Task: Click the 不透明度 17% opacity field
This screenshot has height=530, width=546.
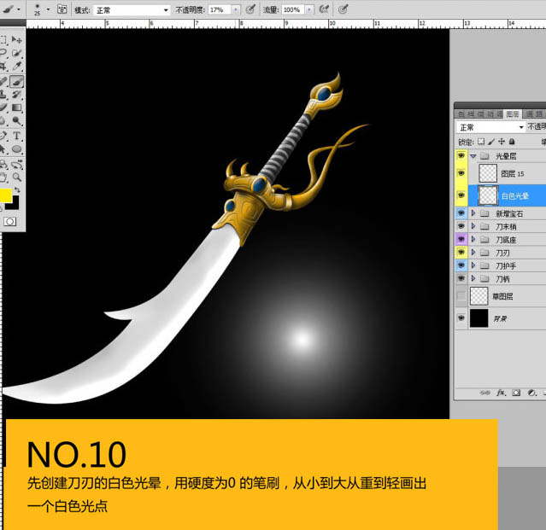Action: 220,9
